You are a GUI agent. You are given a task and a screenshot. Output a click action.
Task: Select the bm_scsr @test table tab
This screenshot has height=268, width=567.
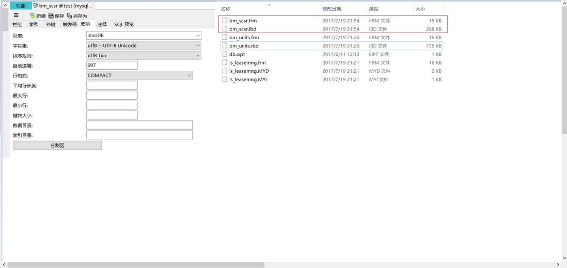click(63, 6)
